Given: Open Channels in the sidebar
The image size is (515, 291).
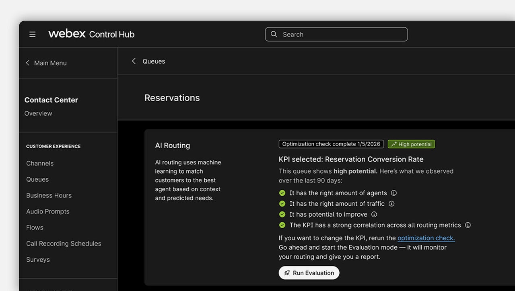Looking at the screenshot, I should tap(40, 163).
